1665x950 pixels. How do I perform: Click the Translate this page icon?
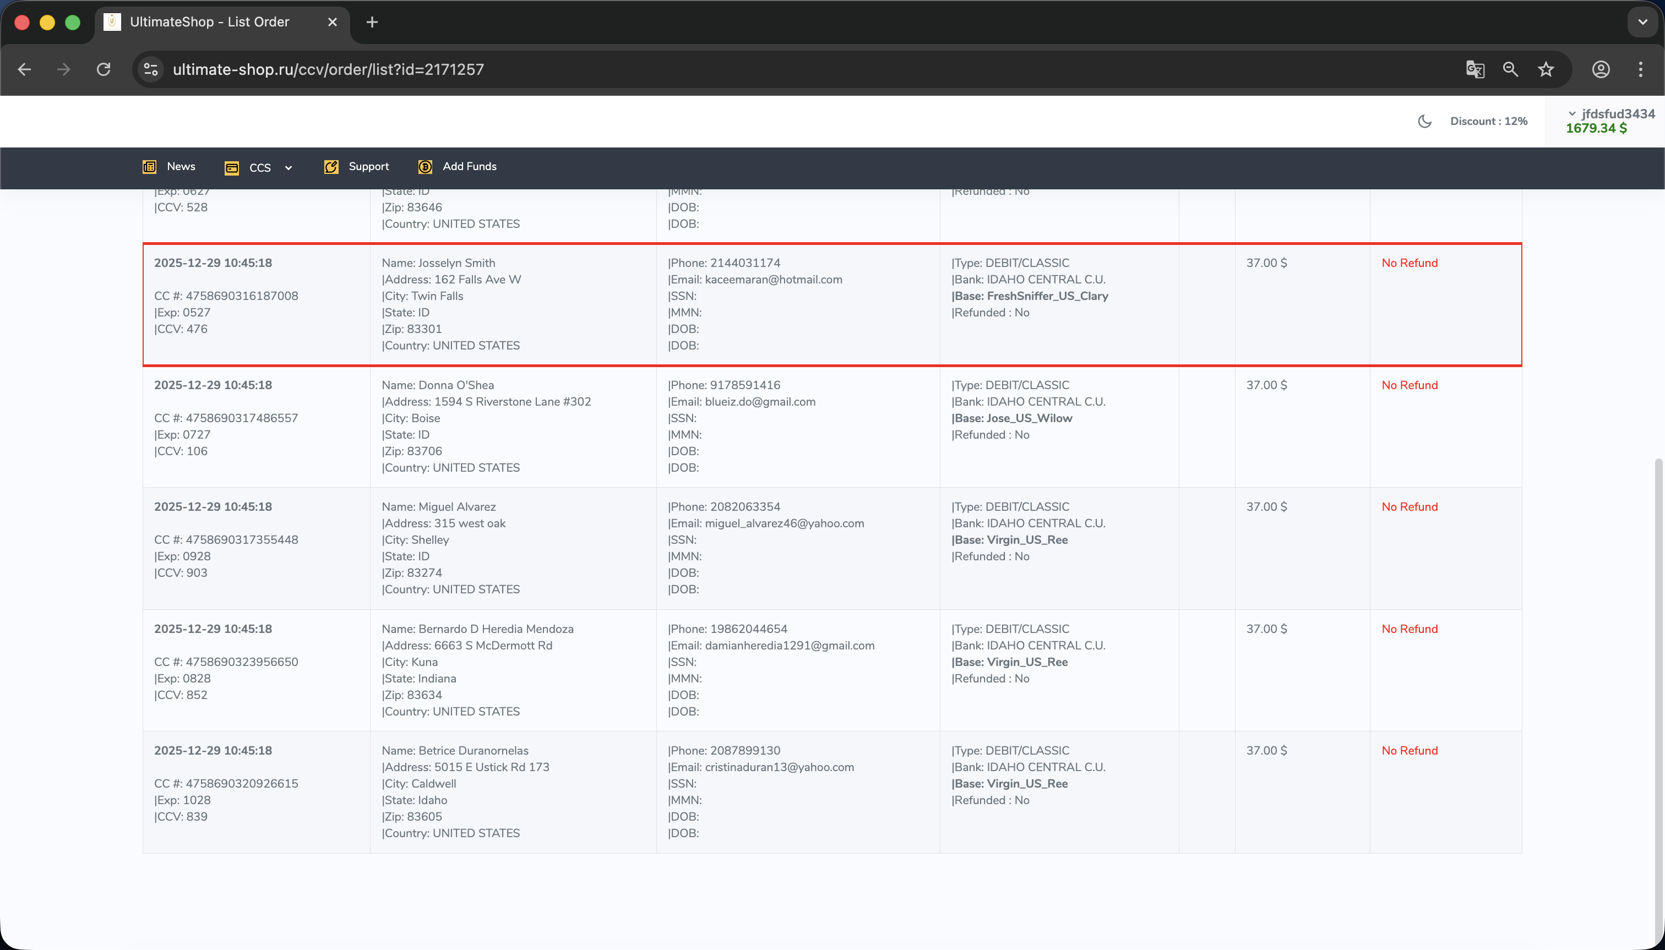tap(1475, 69)
